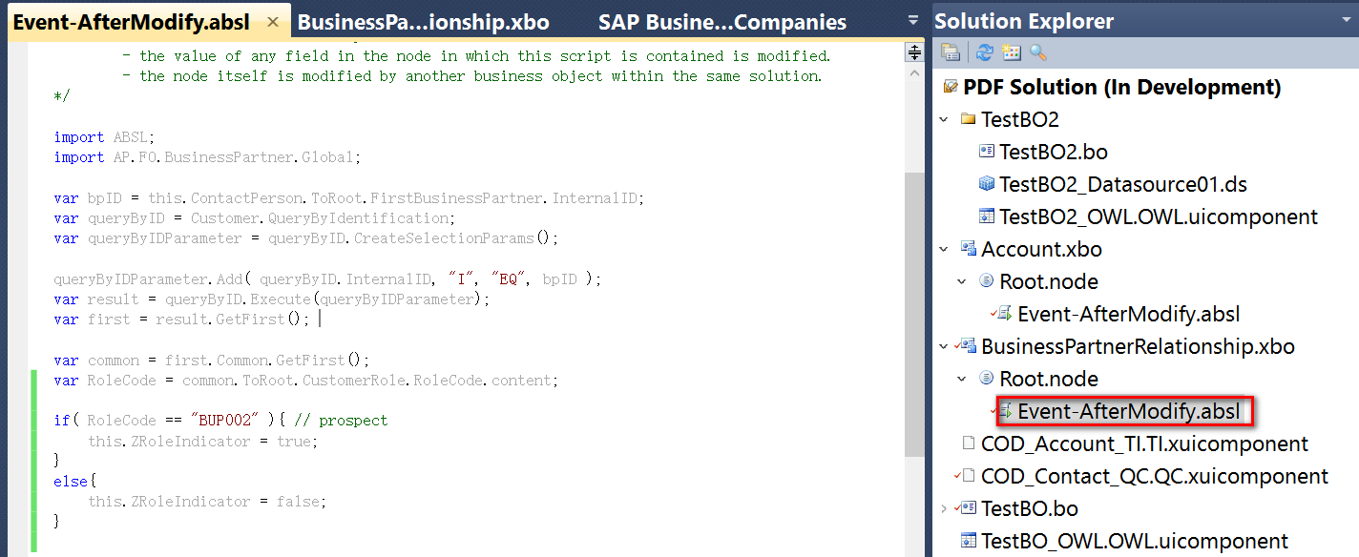This screenshot has width=1359, height=557.
Task: Click the editor split-window handle icon
Action: point(914,52)
